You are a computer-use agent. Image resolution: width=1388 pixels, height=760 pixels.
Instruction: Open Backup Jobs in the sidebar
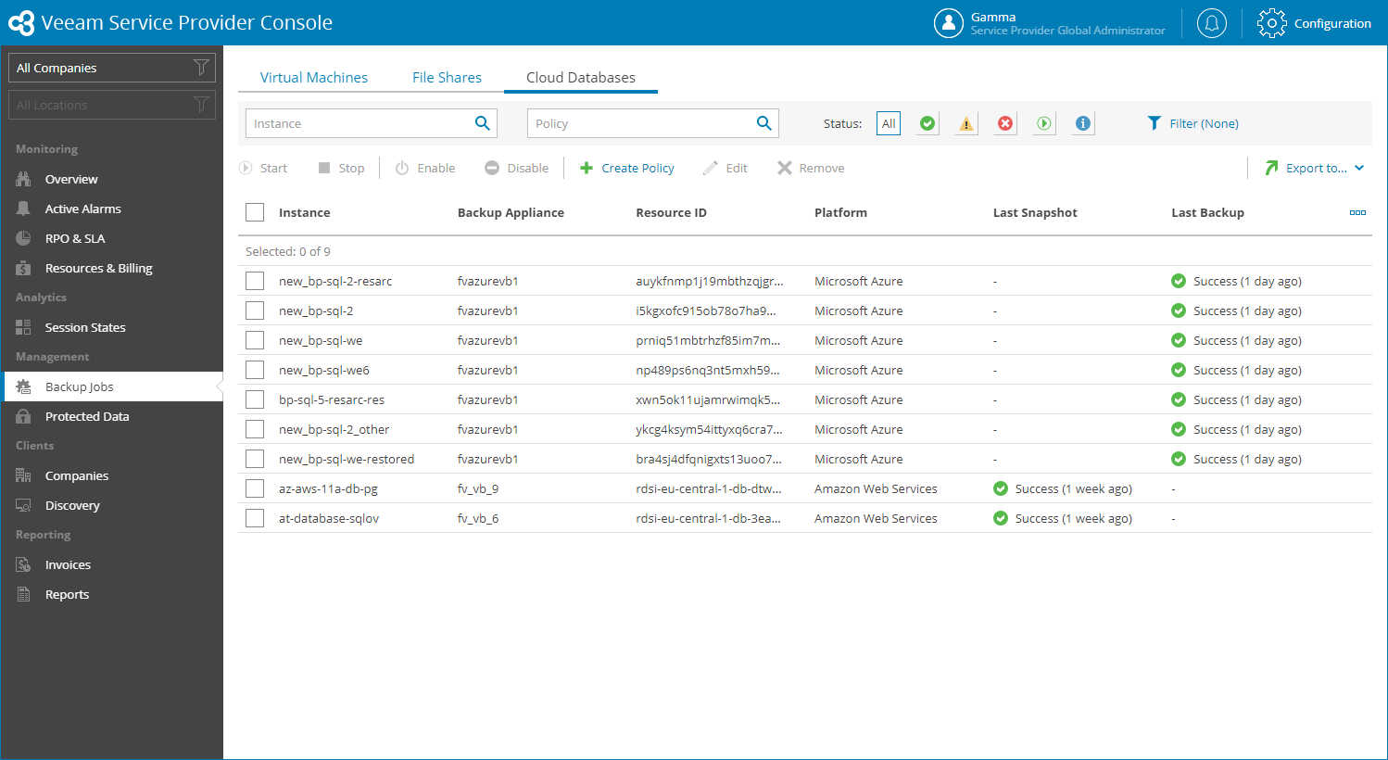[x=112, y=386]
